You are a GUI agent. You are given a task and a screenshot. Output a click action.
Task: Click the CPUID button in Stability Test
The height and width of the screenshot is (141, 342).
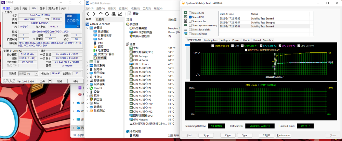click(266, 135)
